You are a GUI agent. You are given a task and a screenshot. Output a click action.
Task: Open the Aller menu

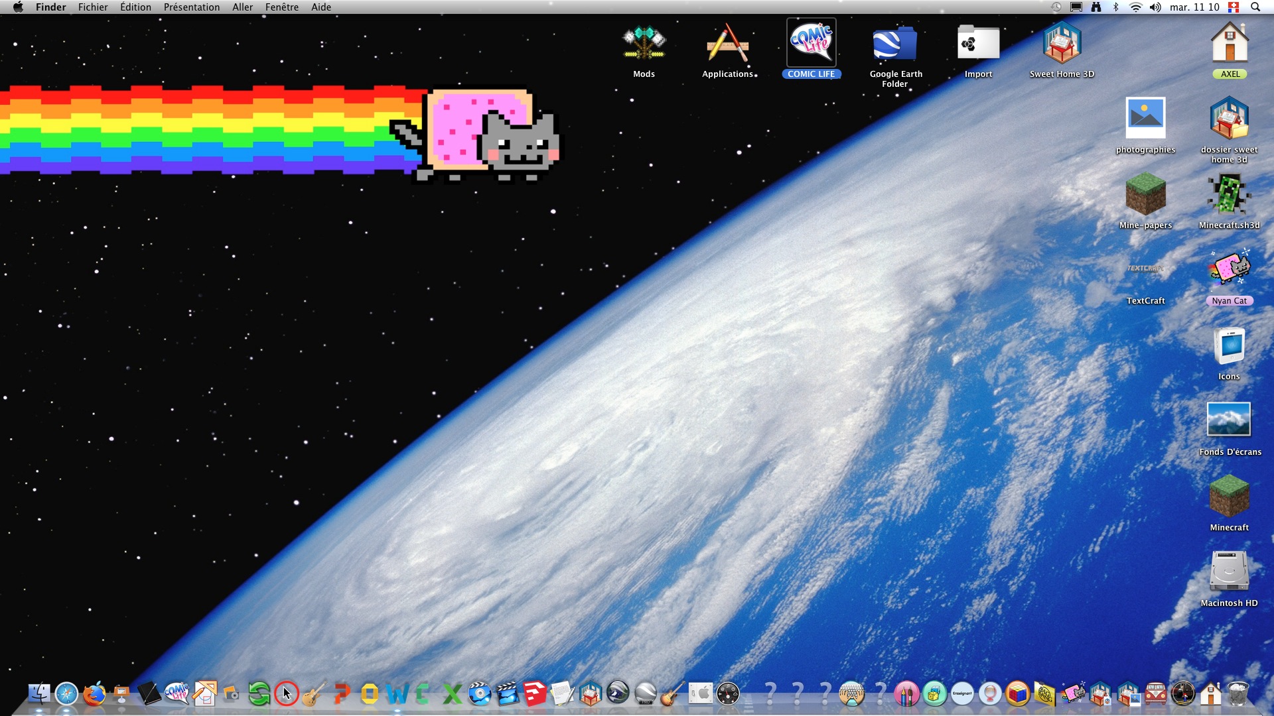(x=242, y=7)
